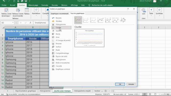
Task: Open Name Box dropdown arrow
Action: 13,23
